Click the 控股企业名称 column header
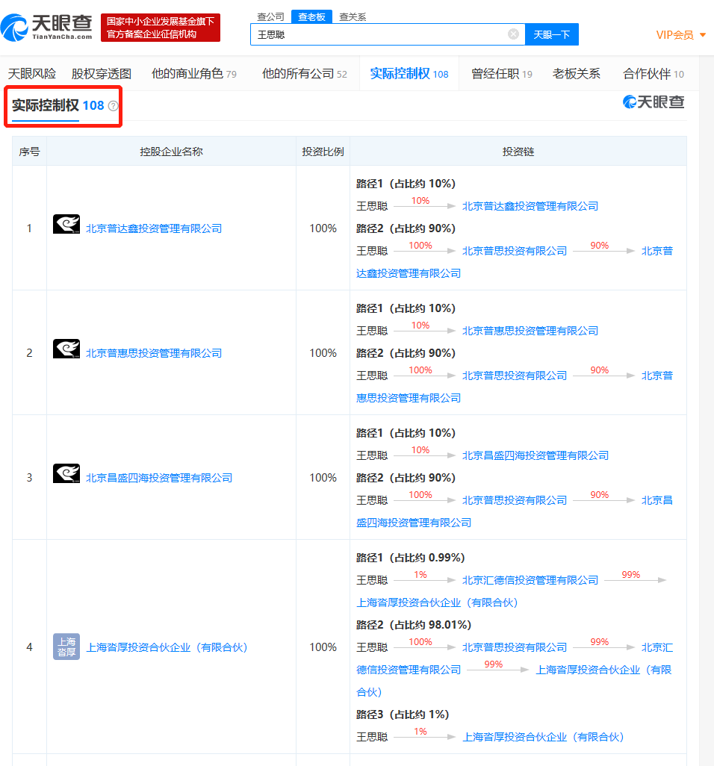The width and height of the screenshot is (714, 766). (x=171, y=152)
